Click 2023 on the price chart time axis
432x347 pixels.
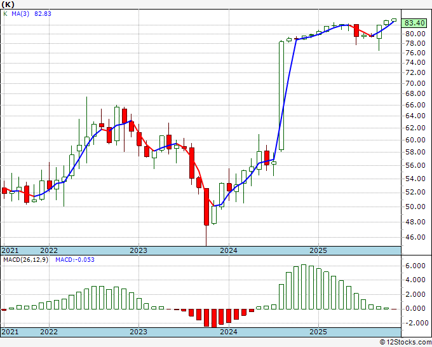tap(138, 250)
